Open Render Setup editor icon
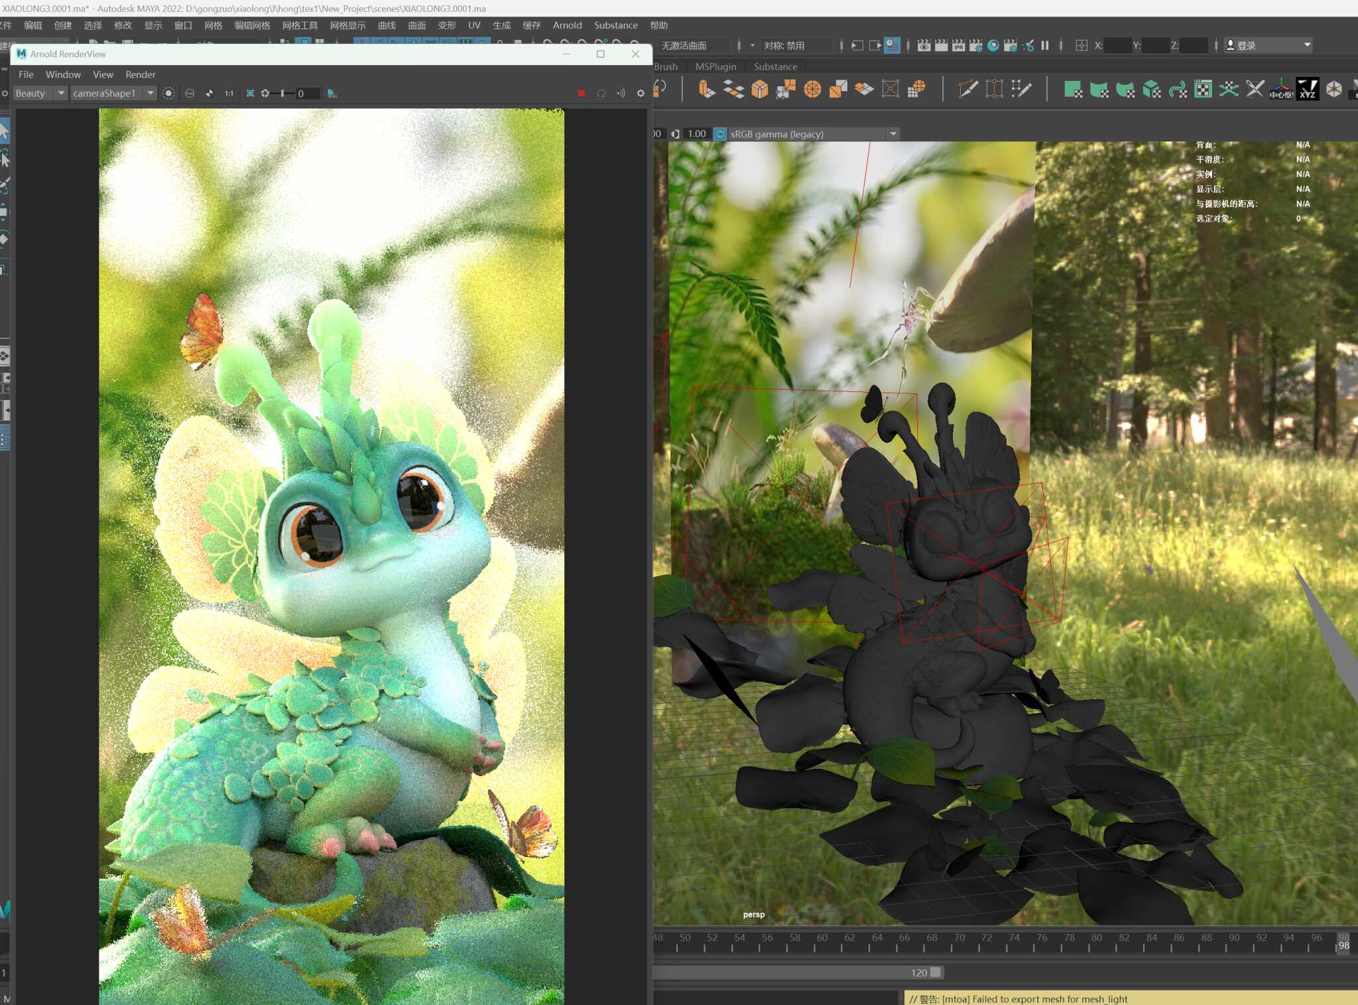This screenshot has width=1358, height=1005. click(1010, 45)
